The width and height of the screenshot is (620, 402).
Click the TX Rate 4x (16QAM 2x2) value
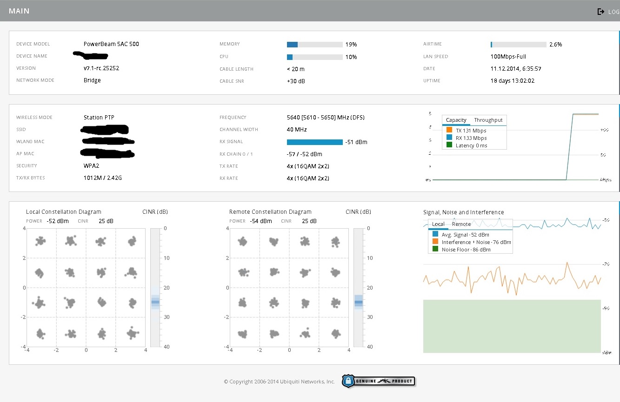tap(308, 166)
